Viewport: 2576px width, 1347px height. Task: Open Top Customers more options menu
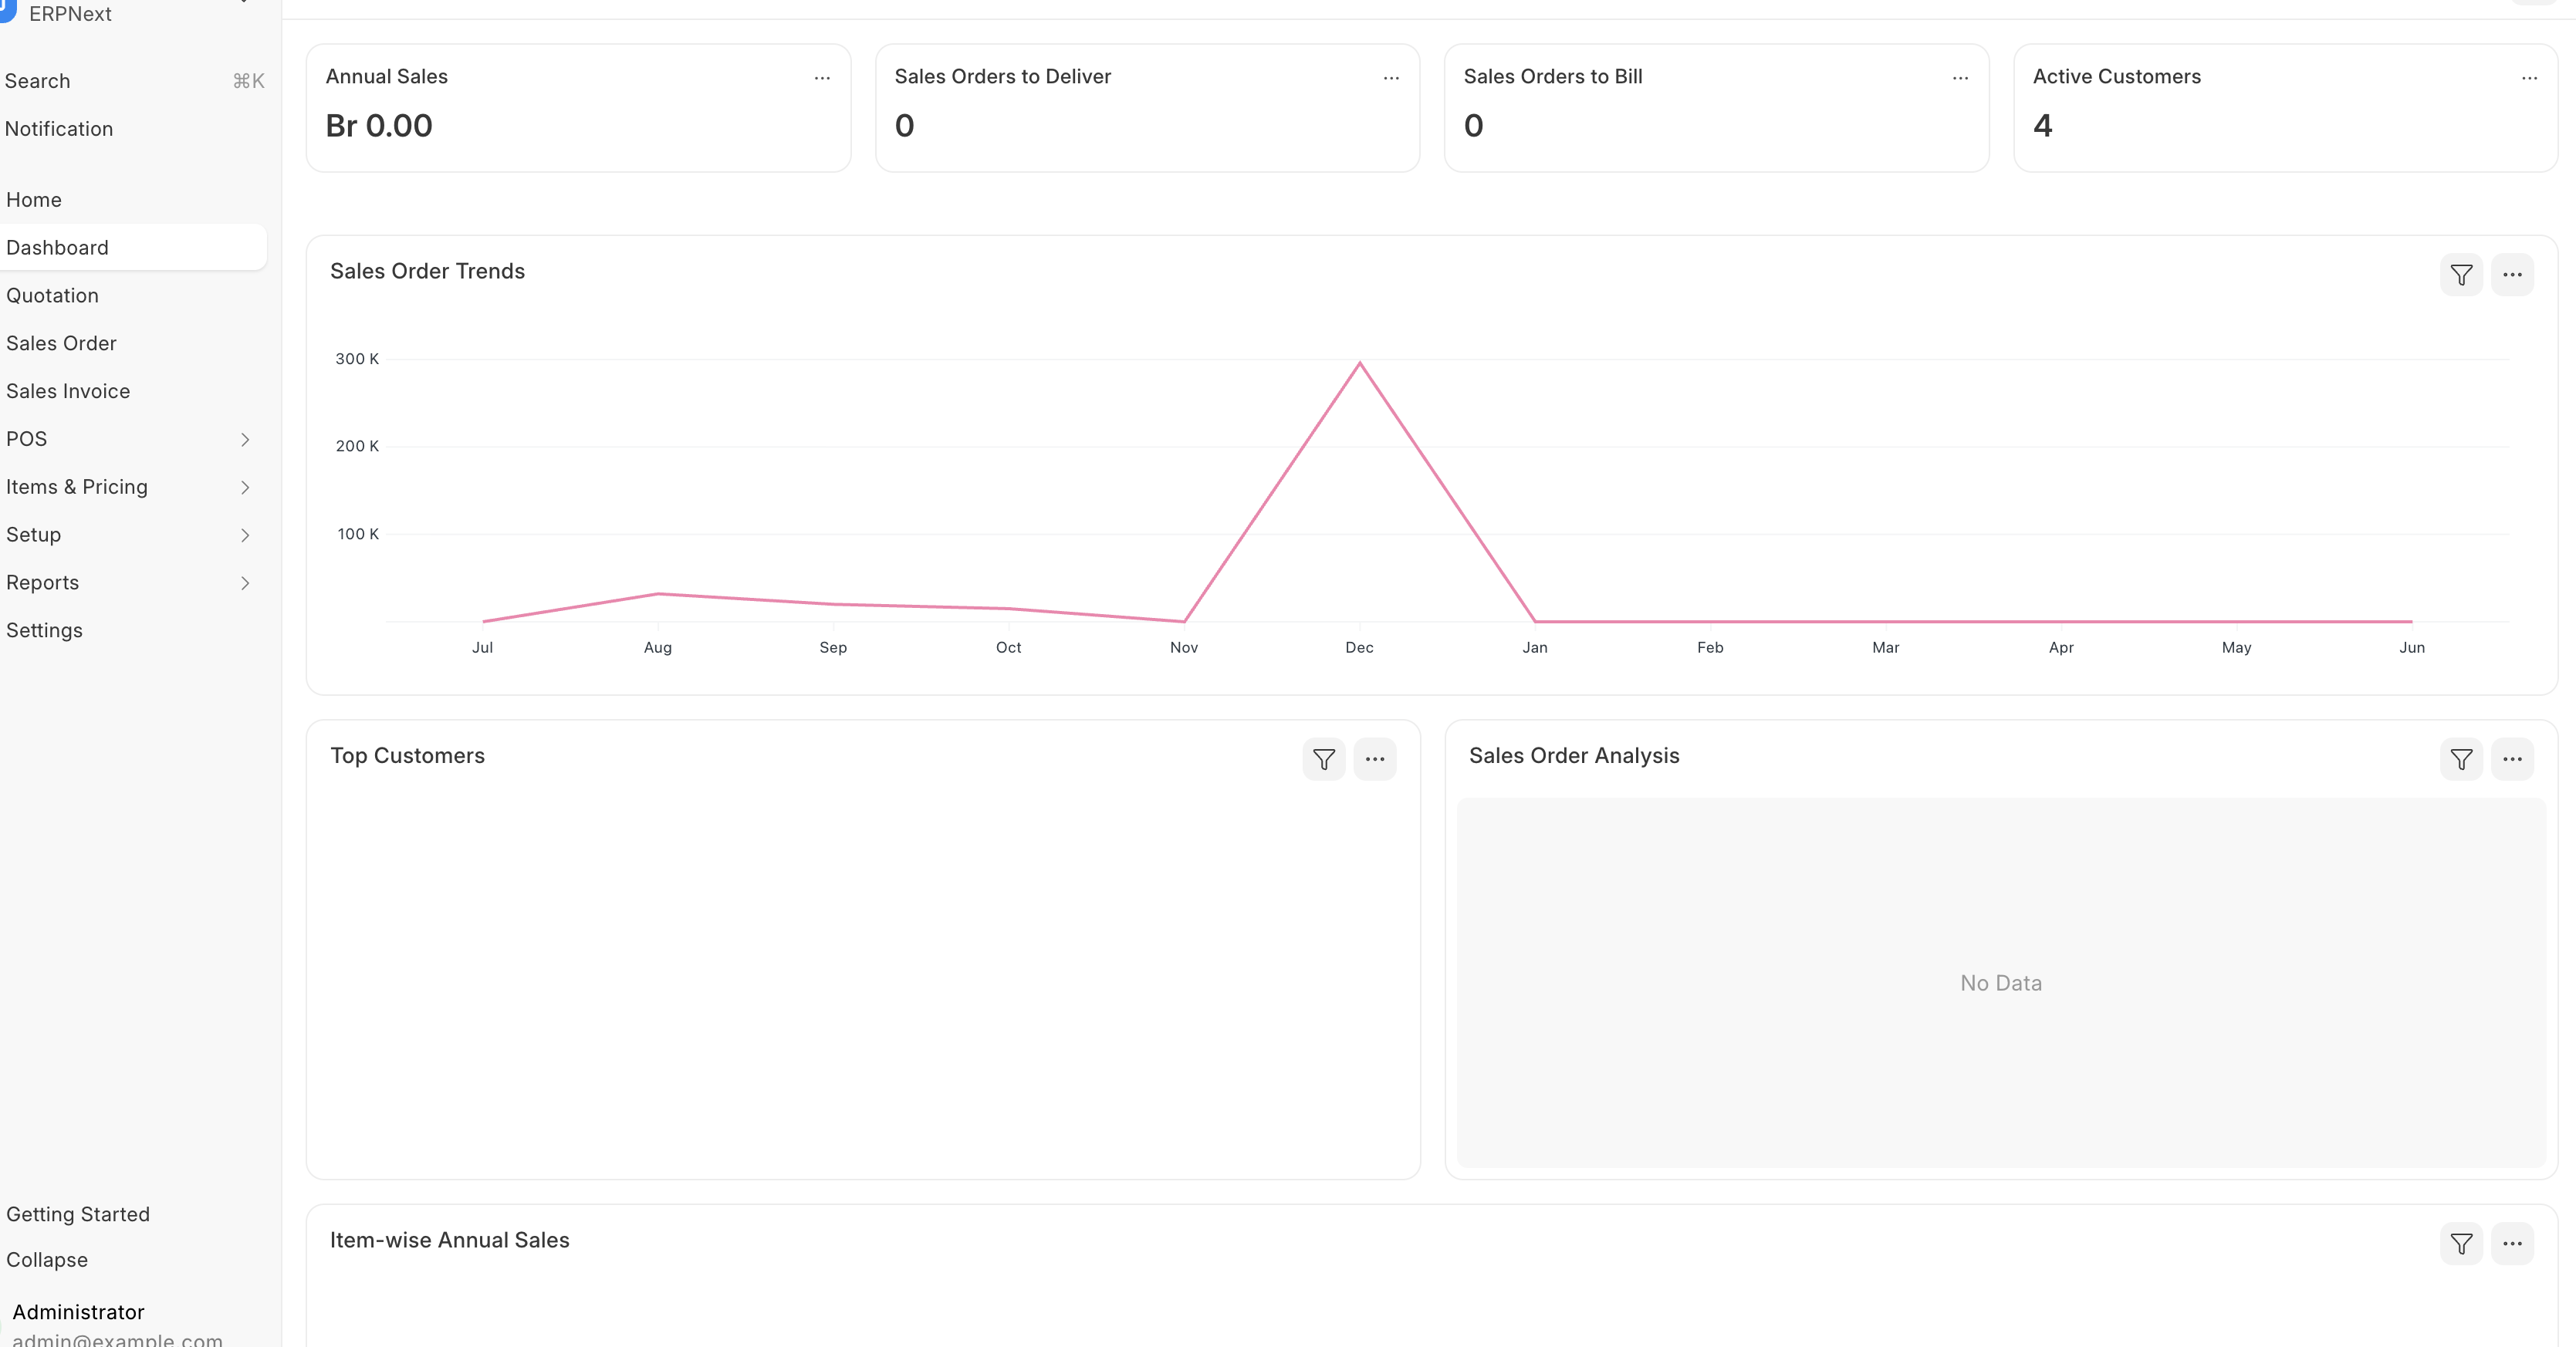tap(1375, 760)
